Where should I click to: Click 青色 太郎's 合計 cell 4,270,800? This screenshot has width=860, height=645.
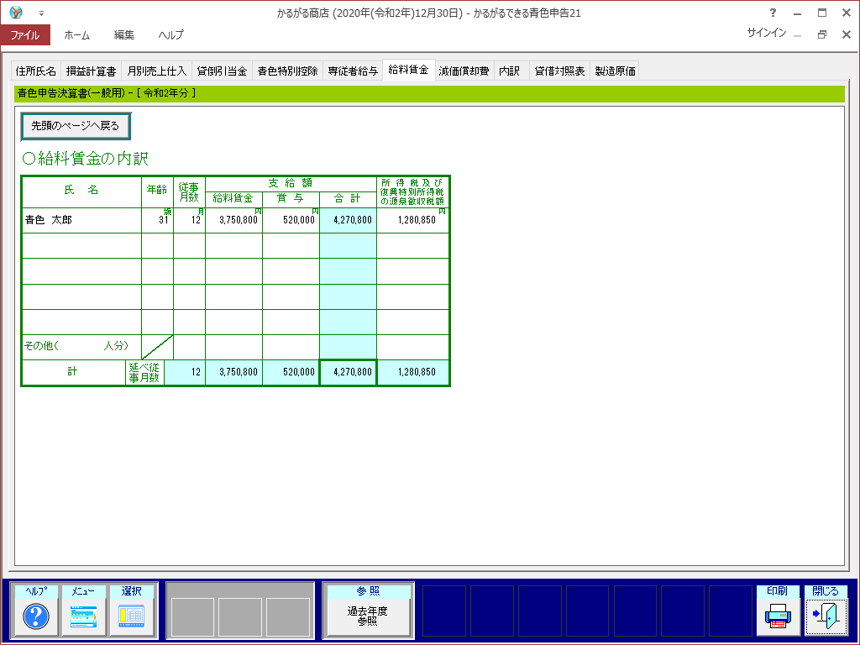348,220
